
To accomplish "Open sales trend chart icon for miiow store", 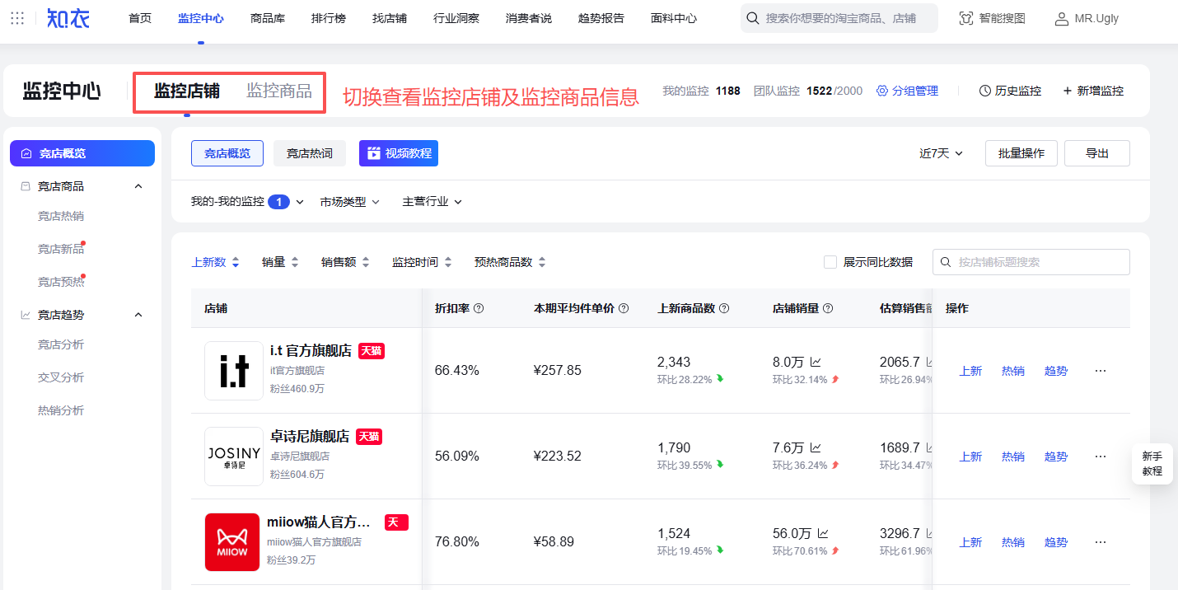I will pyautogui.click(x=823, y=533).
